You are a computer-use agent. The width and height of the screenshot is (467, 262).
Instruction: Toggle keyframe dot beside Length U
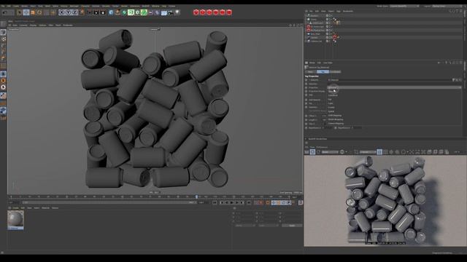tap(306, 119)
